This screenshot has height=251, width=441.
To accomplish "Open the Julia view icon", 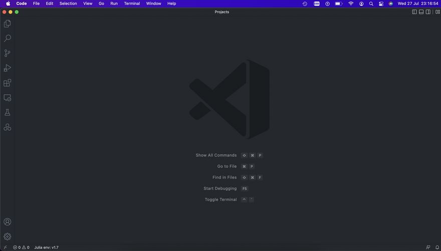I will tap(8, 127).
